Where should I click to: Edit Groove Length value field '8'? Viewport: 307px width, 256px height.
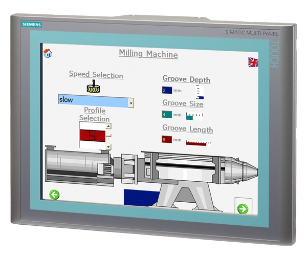point(167,139)
